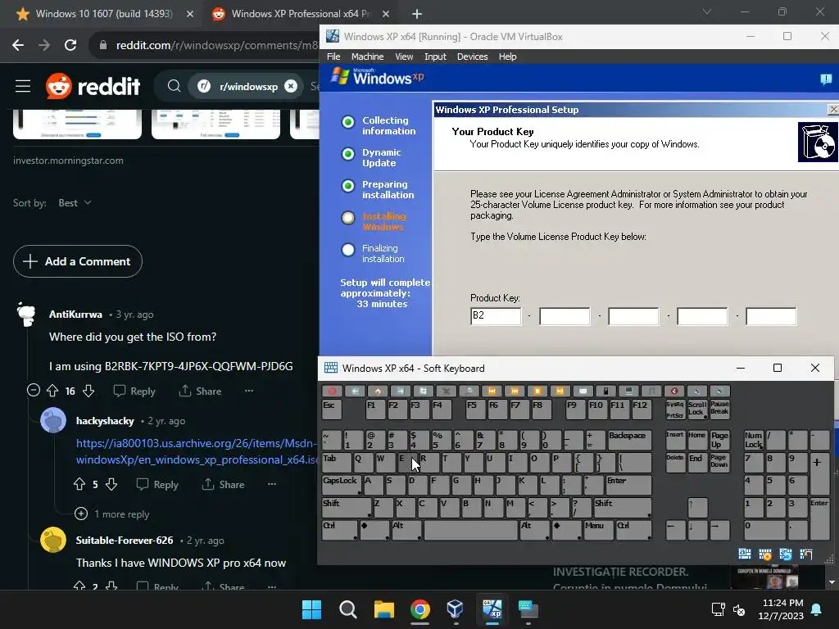Open more options on hackyshacky's comment

(x=272, y=484)
